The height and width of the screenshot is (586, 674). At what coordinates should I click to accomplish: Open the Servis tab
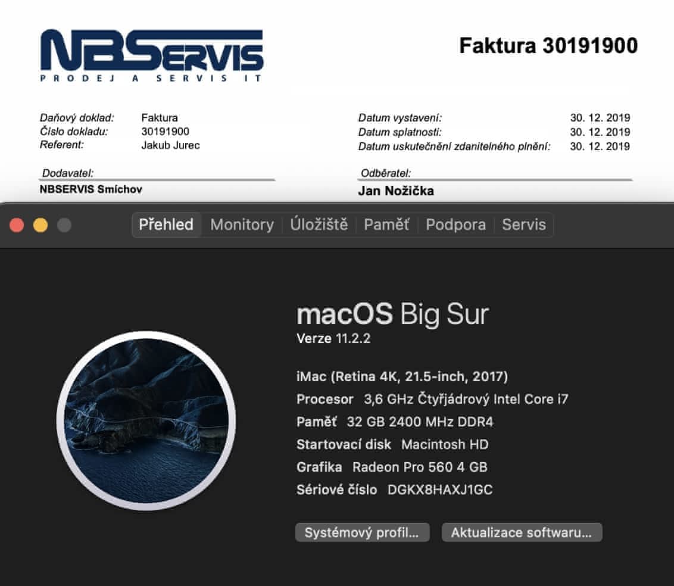(x=524, y=225)
